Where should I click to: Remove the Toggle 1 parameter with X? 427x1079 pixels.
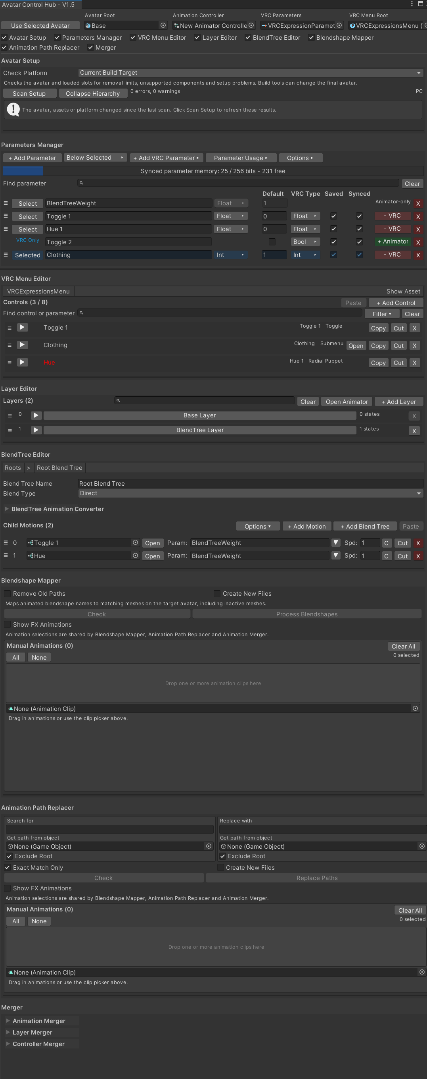coord(418,216)
